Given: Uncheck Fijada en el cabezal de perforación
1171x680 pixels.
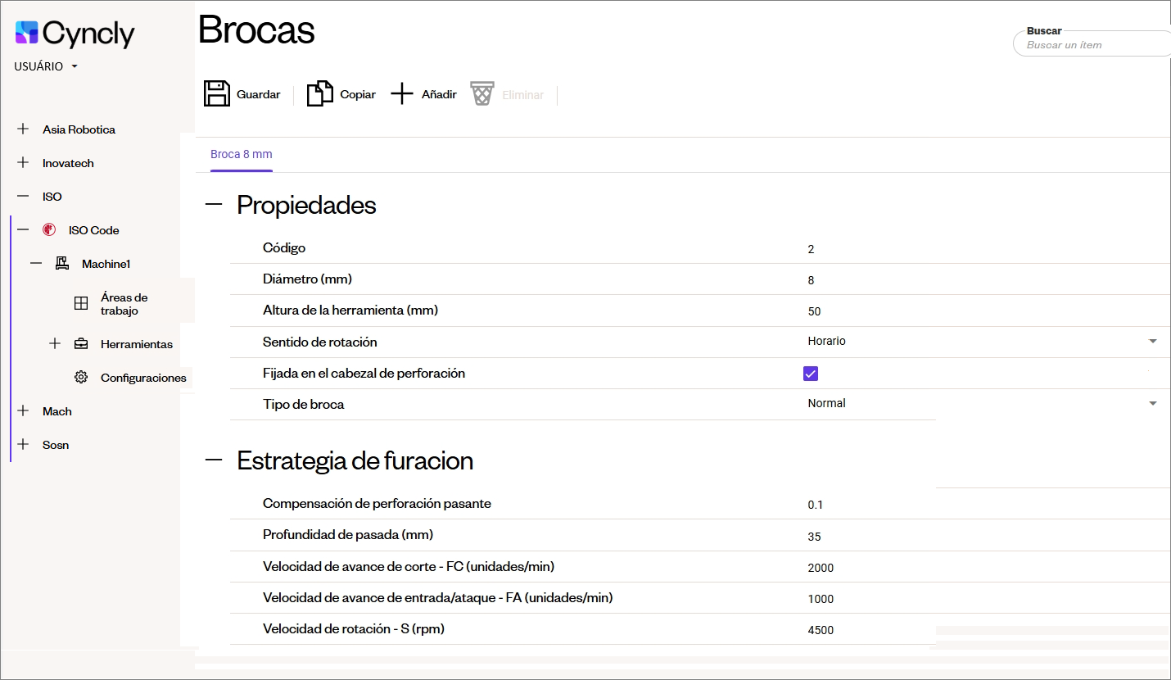Looking at the screenshot, I should (x=811, y=374).
